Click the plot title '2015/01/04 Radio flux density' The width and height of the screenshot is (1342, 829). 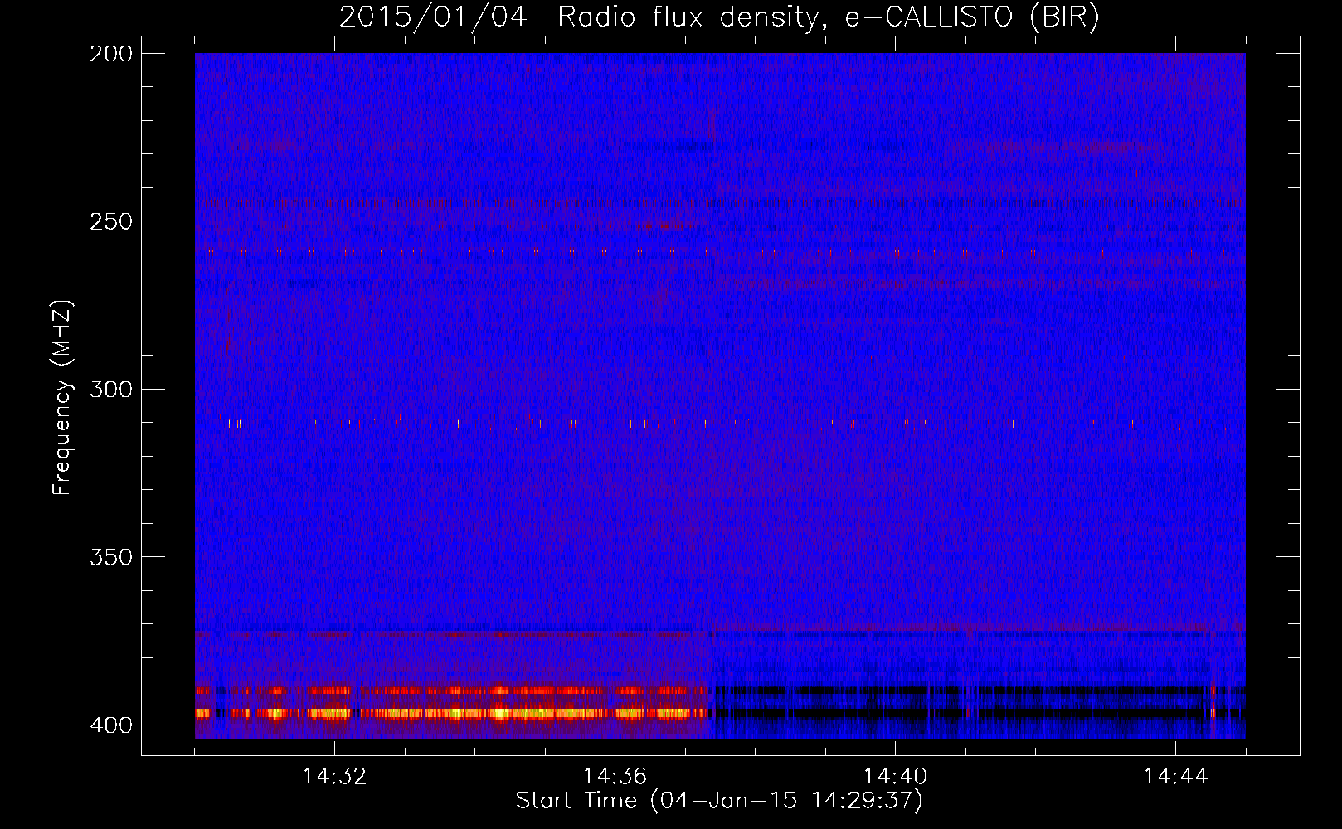click(719, 17)
